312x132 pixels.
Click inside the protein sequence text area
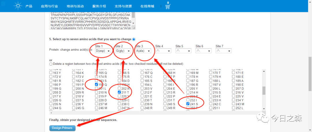point(91,21)
